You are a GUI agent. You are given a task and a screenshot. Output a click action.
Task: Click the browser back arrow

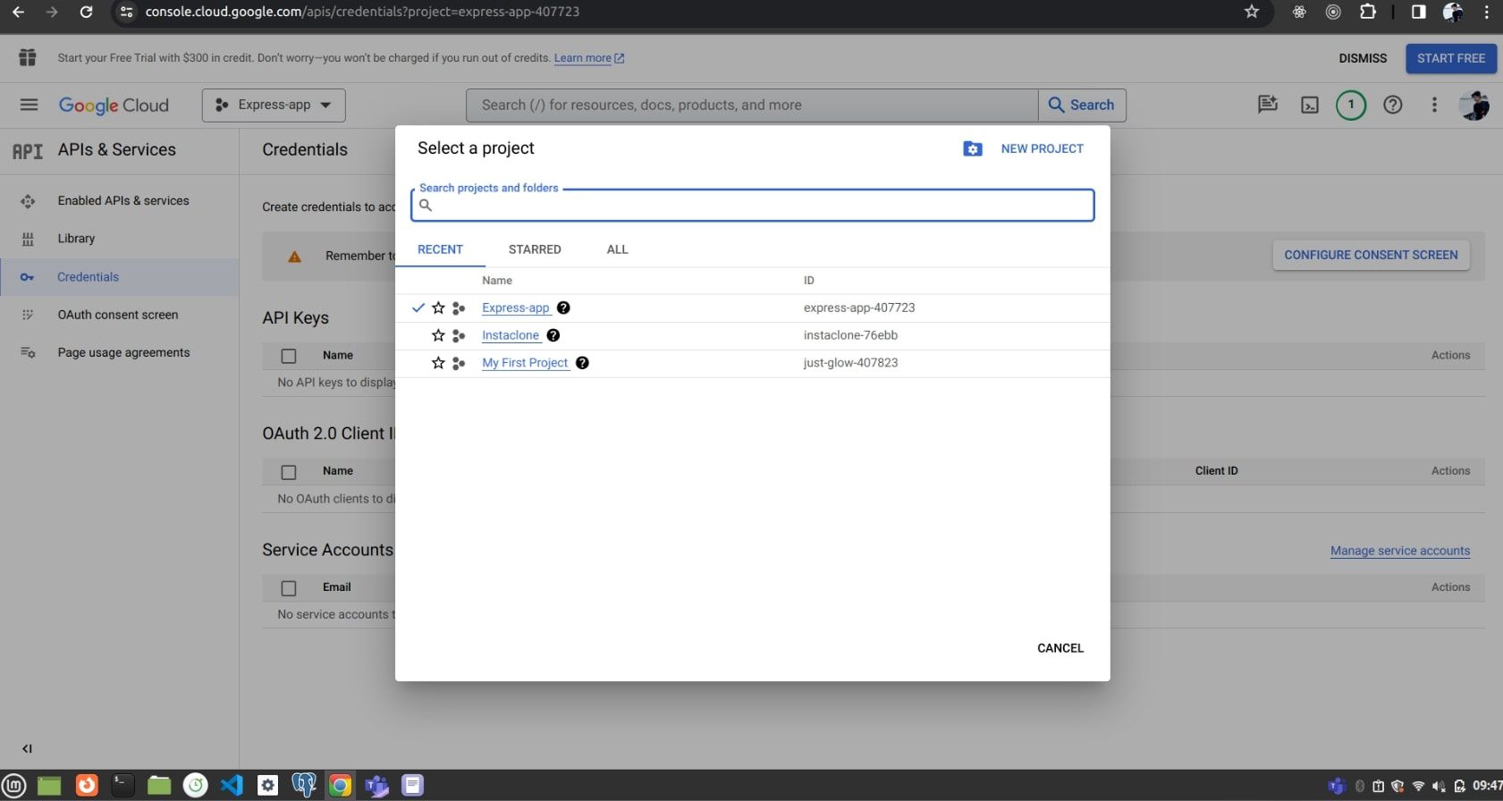[18, 13]
